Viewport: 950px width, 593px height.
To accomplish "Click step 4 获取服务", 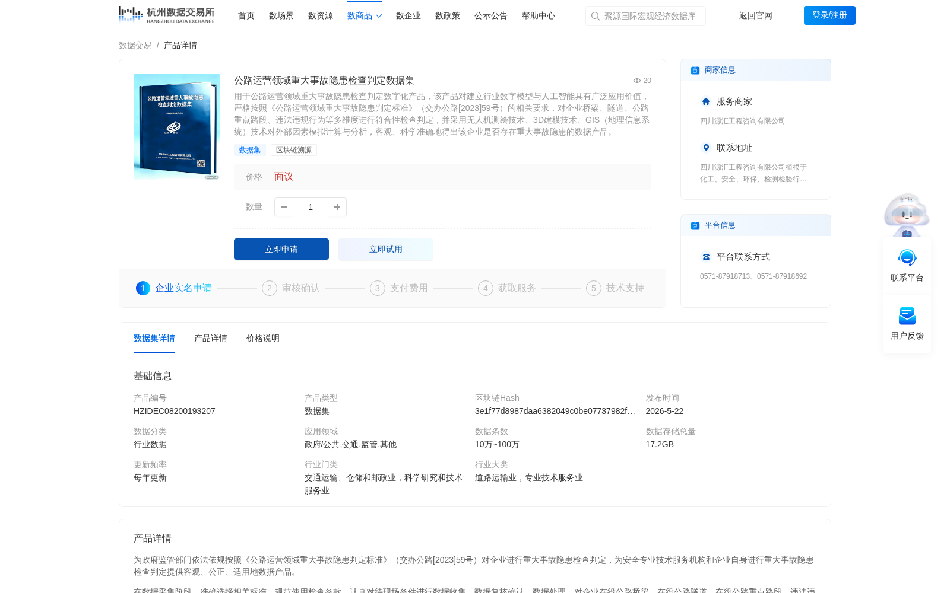I will [507, 288].
